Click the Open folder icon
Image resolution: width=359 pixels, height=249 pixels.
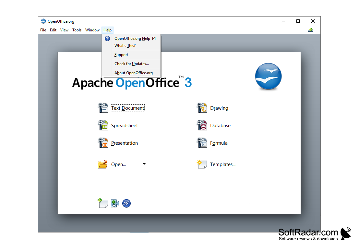click(x=102, y=164)
